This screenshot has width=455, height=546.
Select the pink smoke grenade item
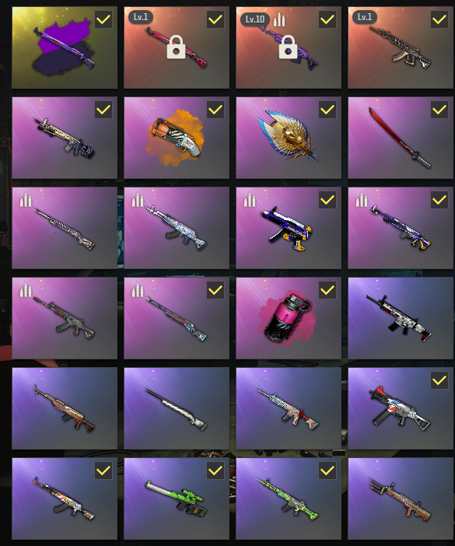click(289, 318)
